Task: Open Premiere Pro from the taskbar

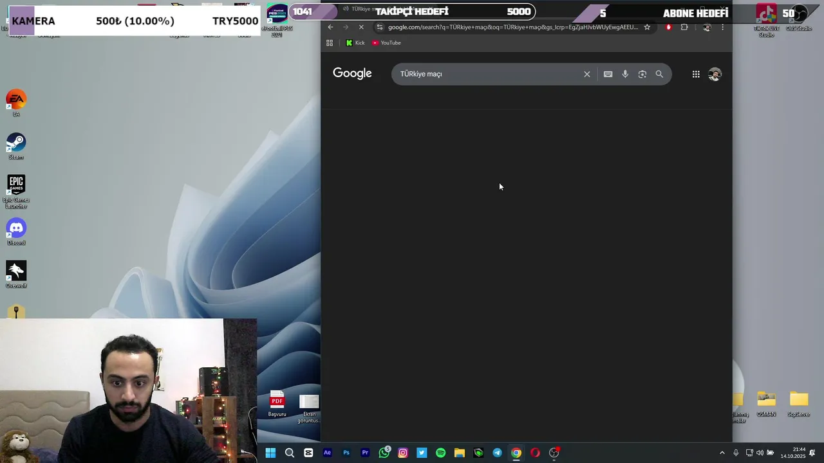Action: [x=365, y=453]
